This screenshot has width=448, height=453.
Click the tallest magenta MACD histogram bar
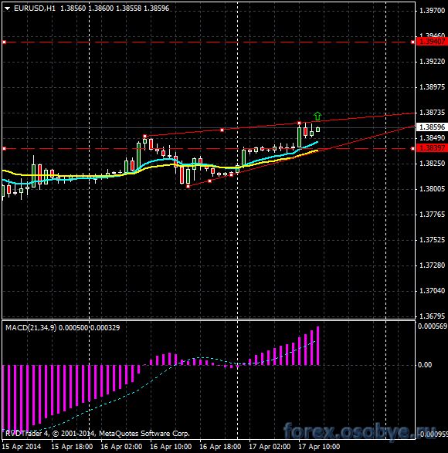318,346
